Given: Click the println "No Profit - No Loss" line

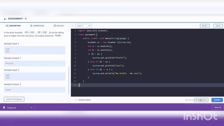Looking at the screenshot, I should (117, 73).
